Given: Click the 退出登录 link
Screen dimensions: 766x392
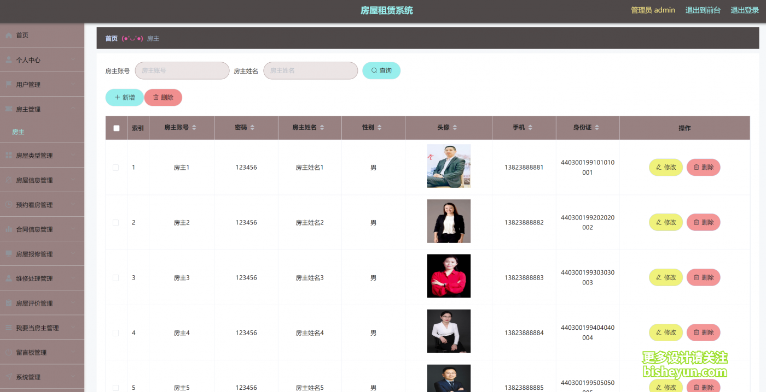Looking at the screenshot, I should [x=745, y=10].
